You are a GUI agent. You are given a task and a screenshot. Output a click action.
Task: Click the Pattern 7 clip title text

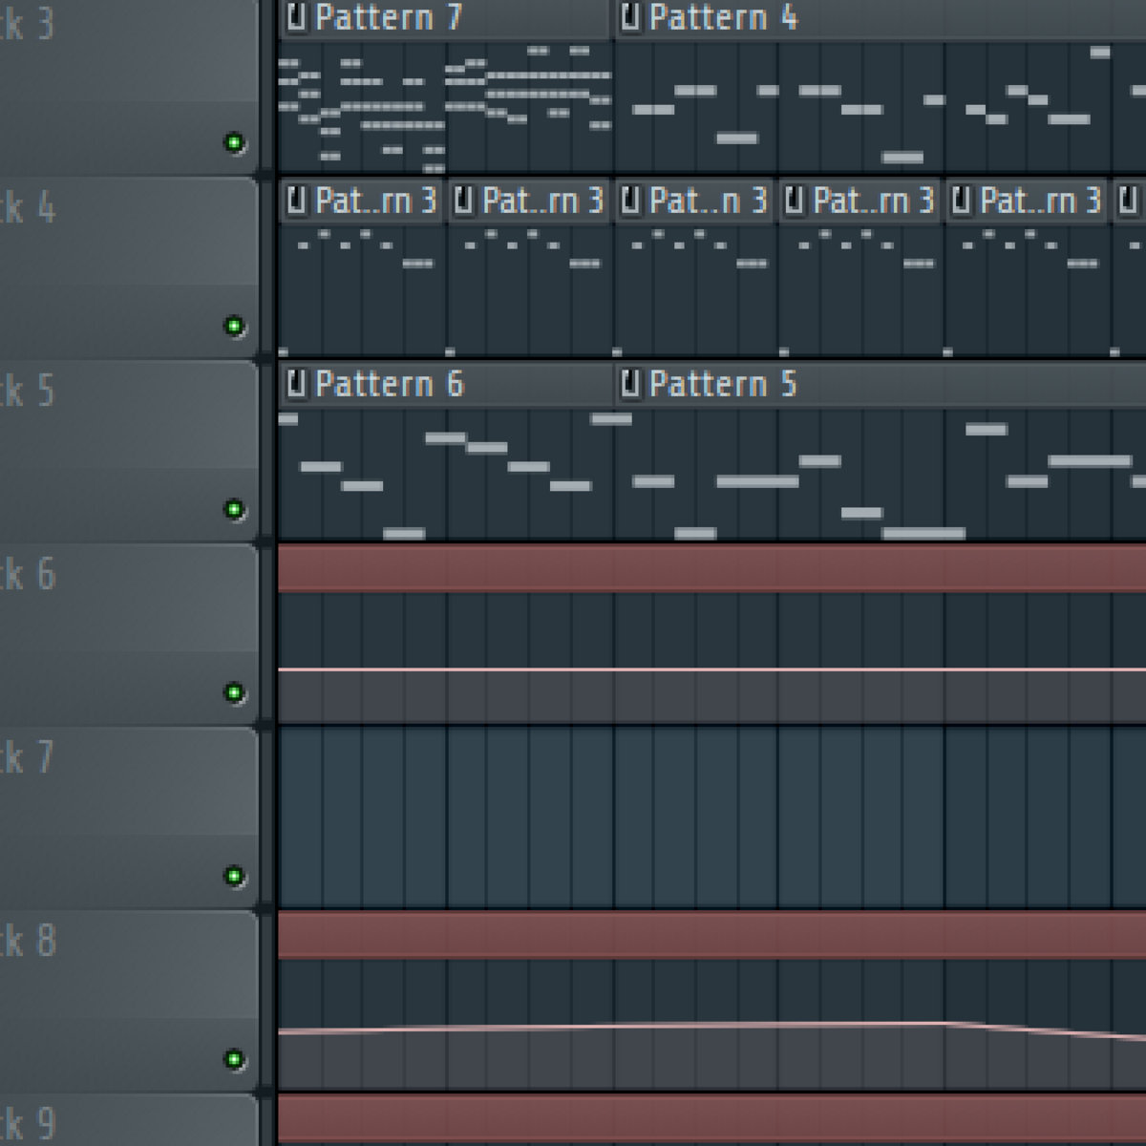(x=388, y=17)
